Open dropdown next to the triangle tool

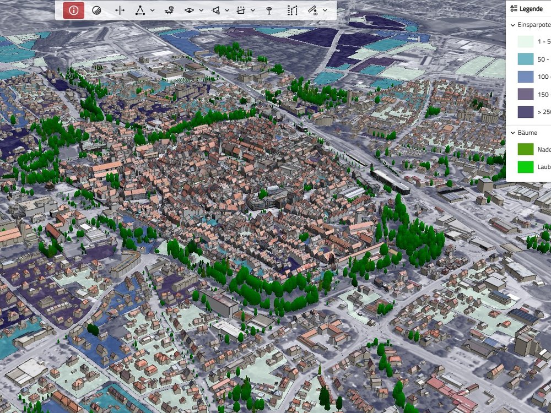153,10
